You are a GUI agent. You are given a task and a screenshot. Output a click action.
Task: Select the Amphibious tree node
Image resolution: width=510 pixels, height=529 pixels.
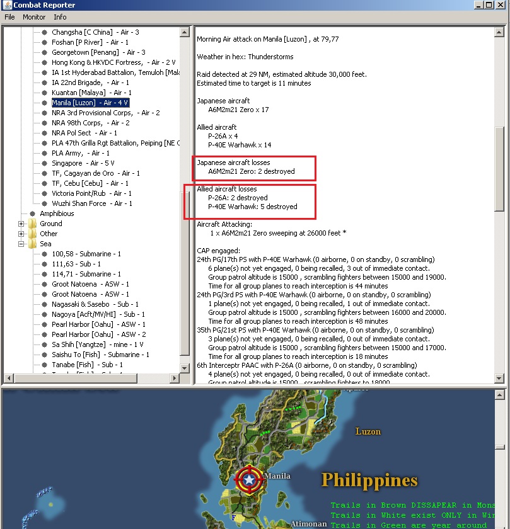pos(57,213)
